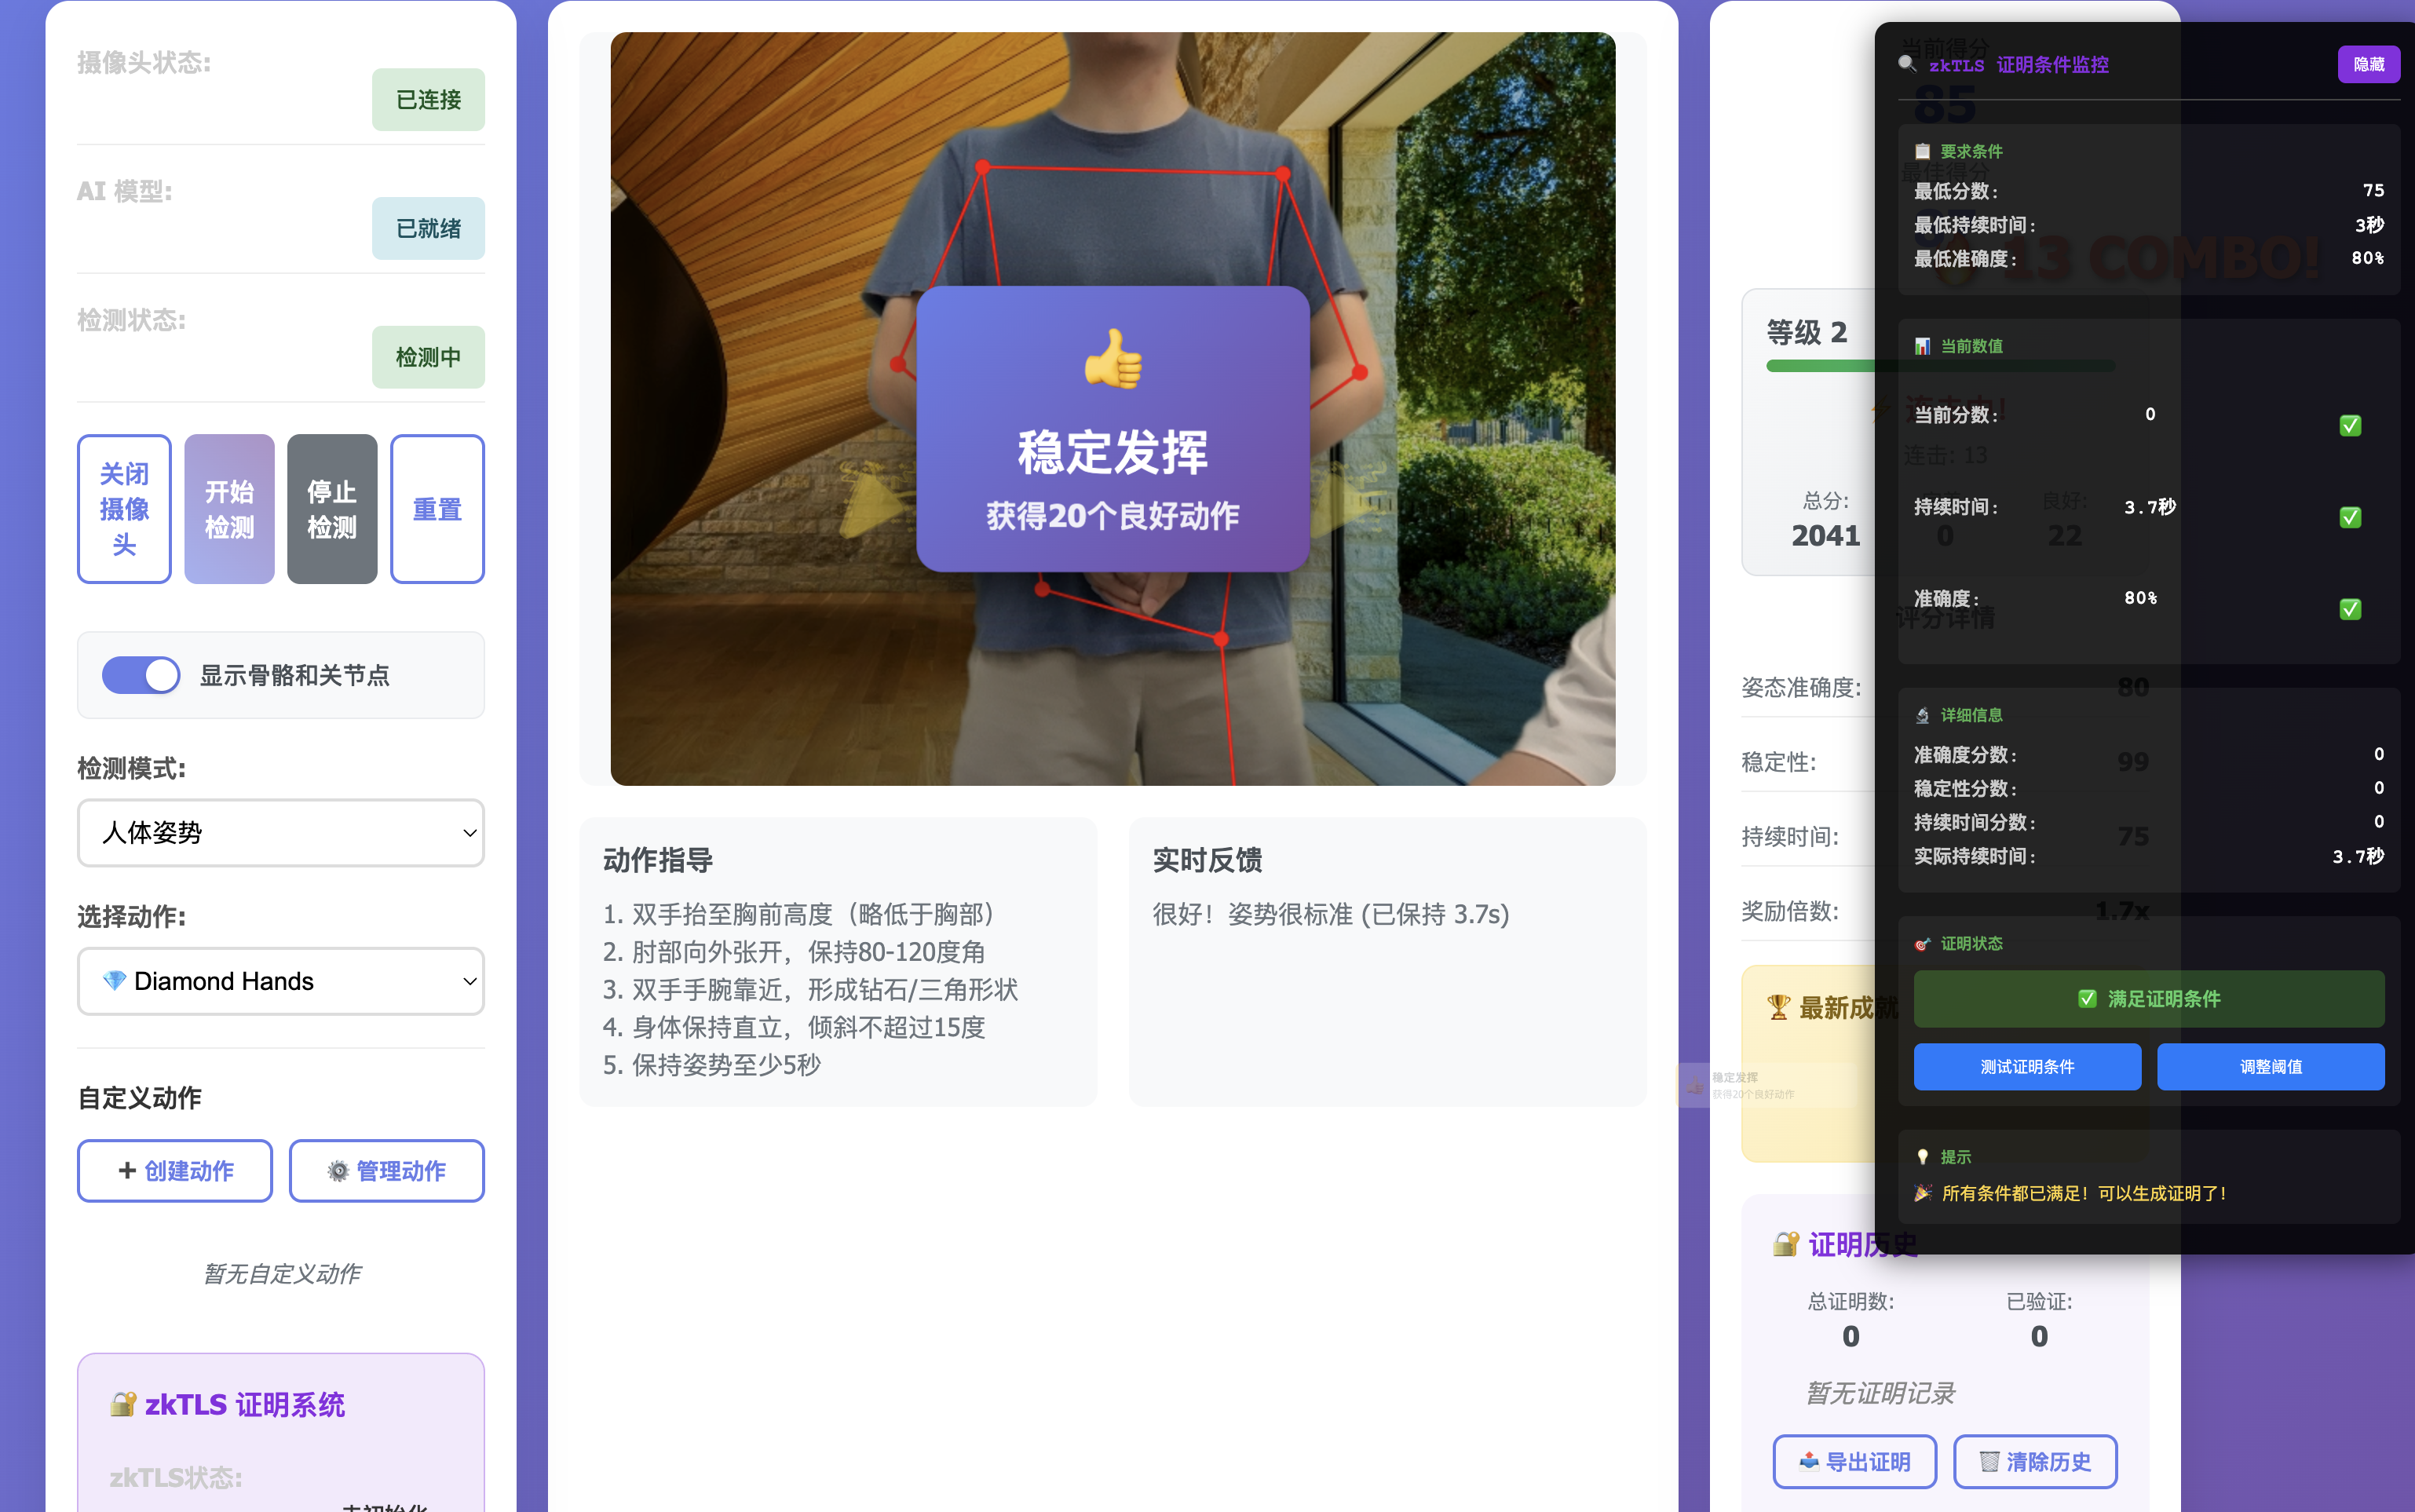Click the 保持姿势至少5秒 instruction line
2415x1512 pixels.
point(711,1065)
